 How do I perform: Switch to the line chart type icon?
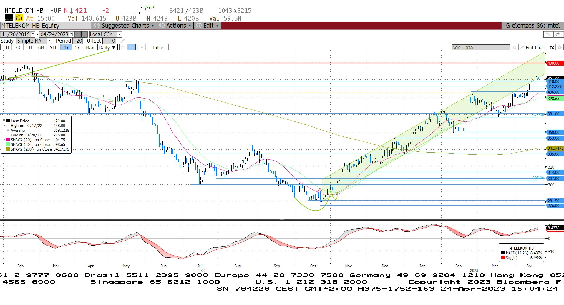(x=123, y=47)
